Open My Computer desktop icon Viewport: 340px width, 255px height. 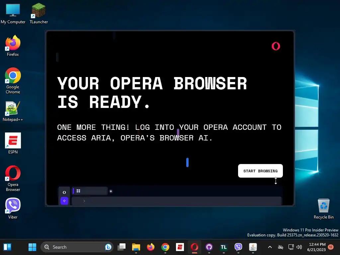click(13, 13)
